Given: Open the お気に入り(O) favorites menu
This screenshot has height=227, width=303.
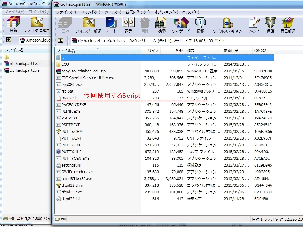Looking at the screenshot, I should click(137, 12).
